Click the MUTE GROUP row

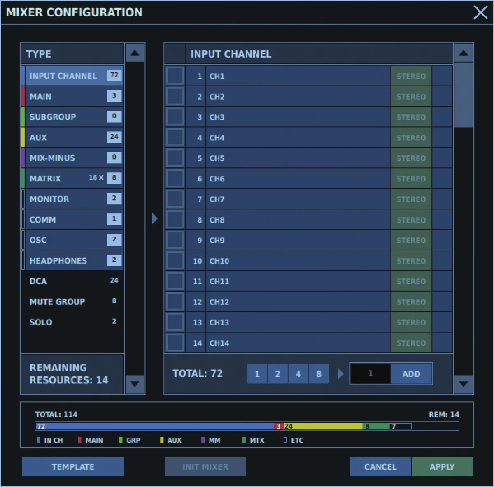(x=72, y=302)
